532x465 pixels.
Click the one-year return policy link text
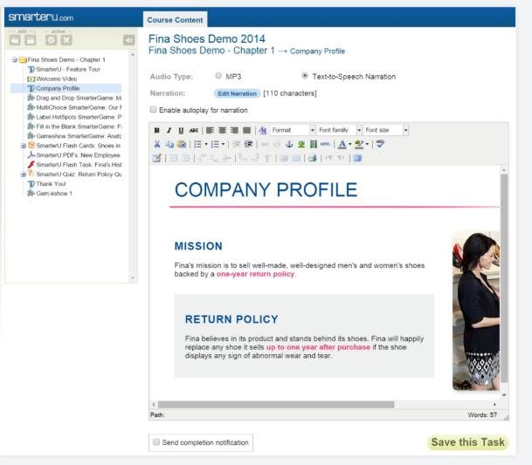[255, 274]
